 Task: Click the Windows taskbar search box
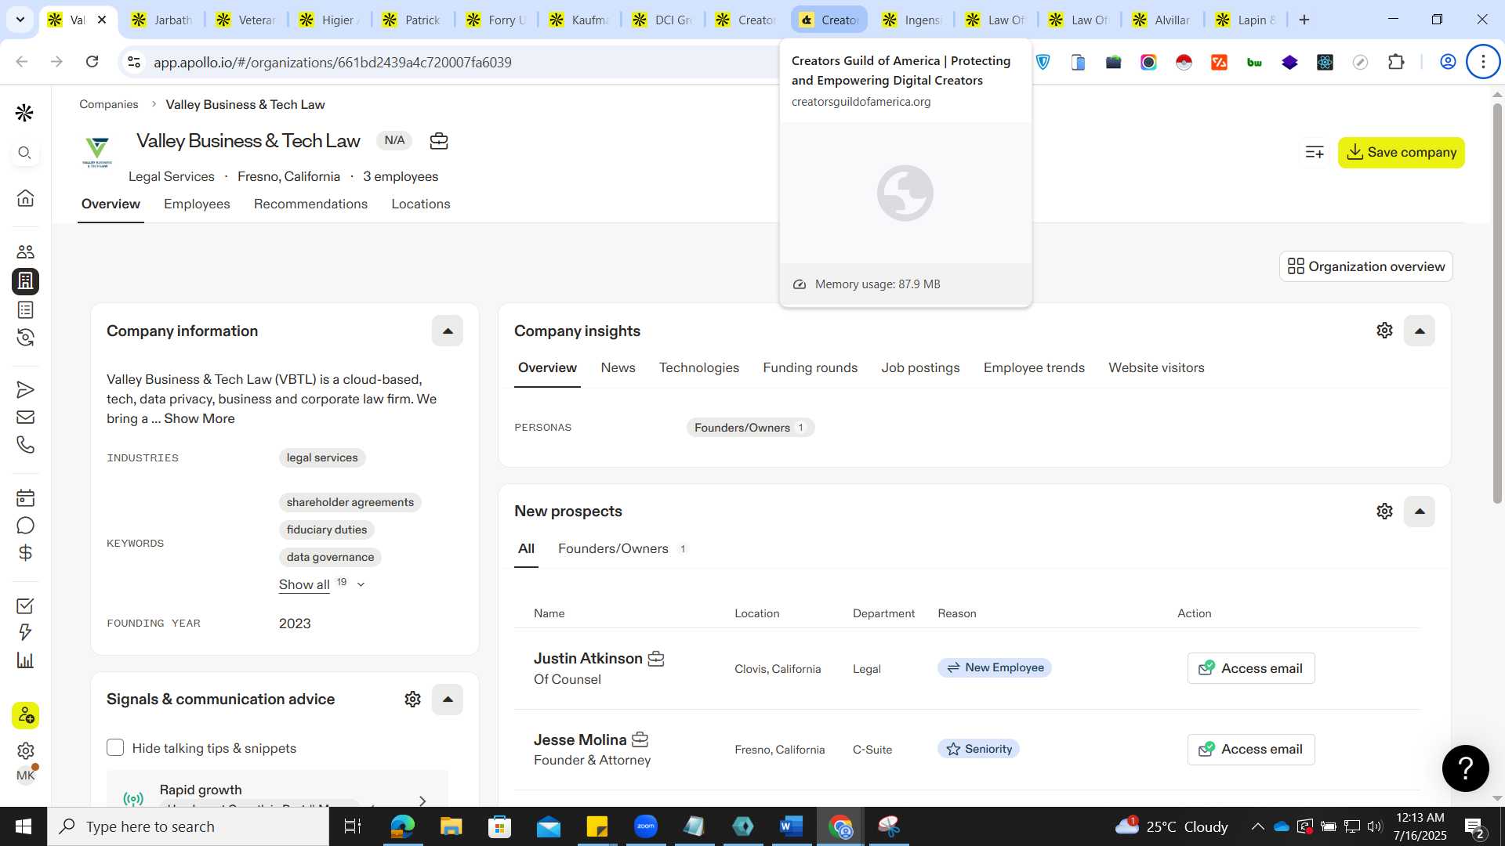(x=188, y=826)
